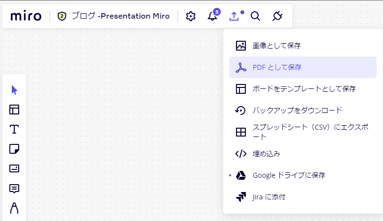Select the Comment tool

[14, 189]
